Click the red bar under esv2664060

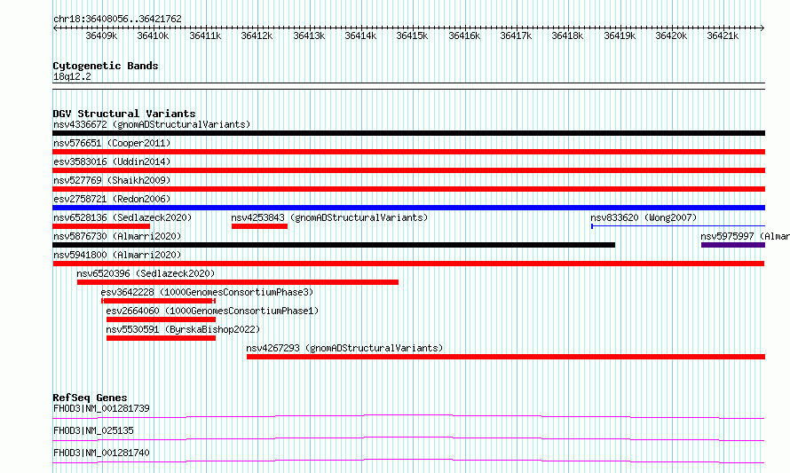click(x=162, y=319)
